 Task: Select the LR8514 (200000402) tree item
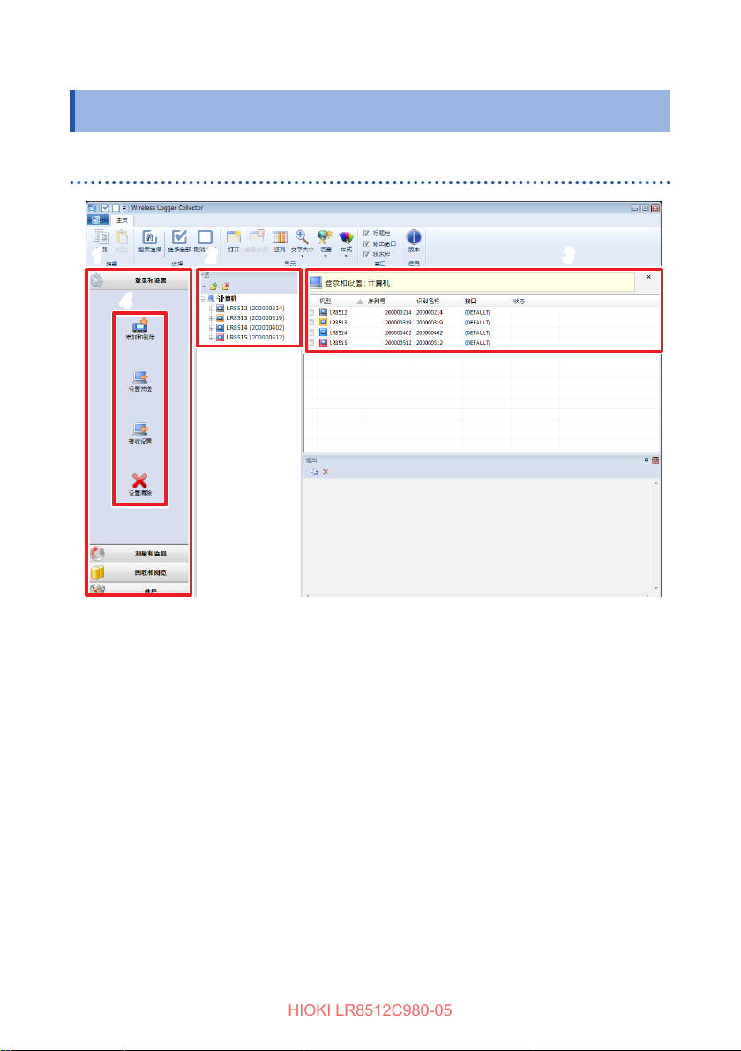point(255,328)
